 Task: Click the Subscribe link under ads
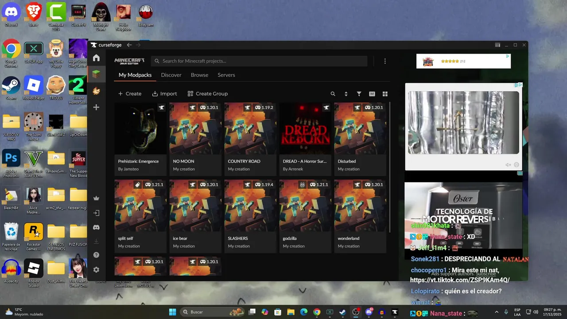[485, 274]
